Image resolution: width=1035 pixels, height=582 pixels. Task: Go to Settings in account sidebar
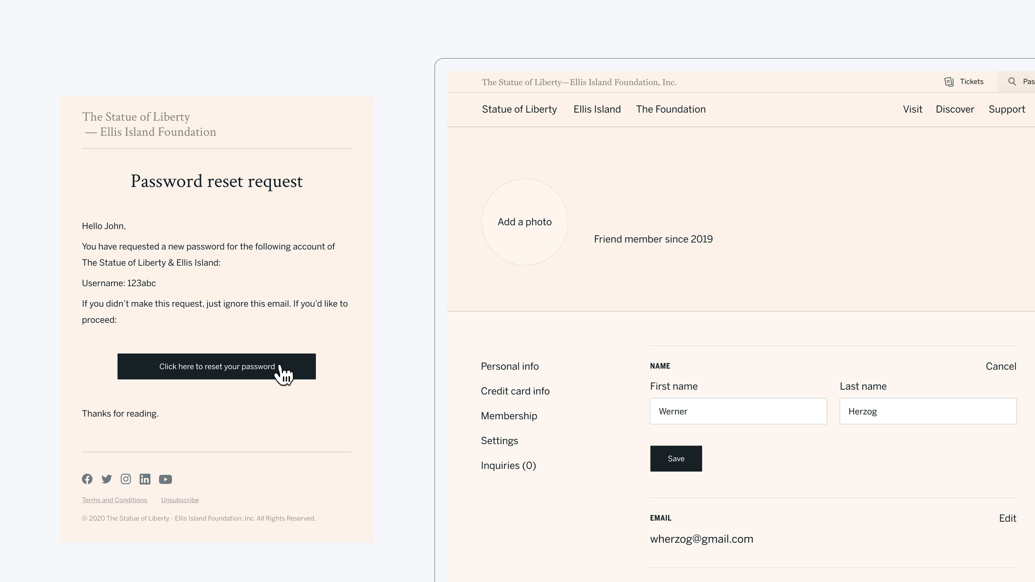pos(499,441)
